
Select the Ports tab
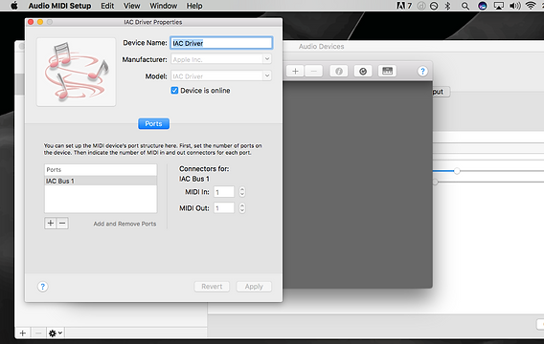(153, 123)
